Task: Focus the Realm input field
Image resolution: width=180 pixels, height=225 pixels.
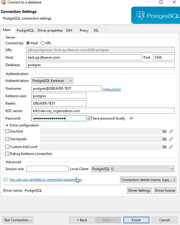Action: coord(59,103)
